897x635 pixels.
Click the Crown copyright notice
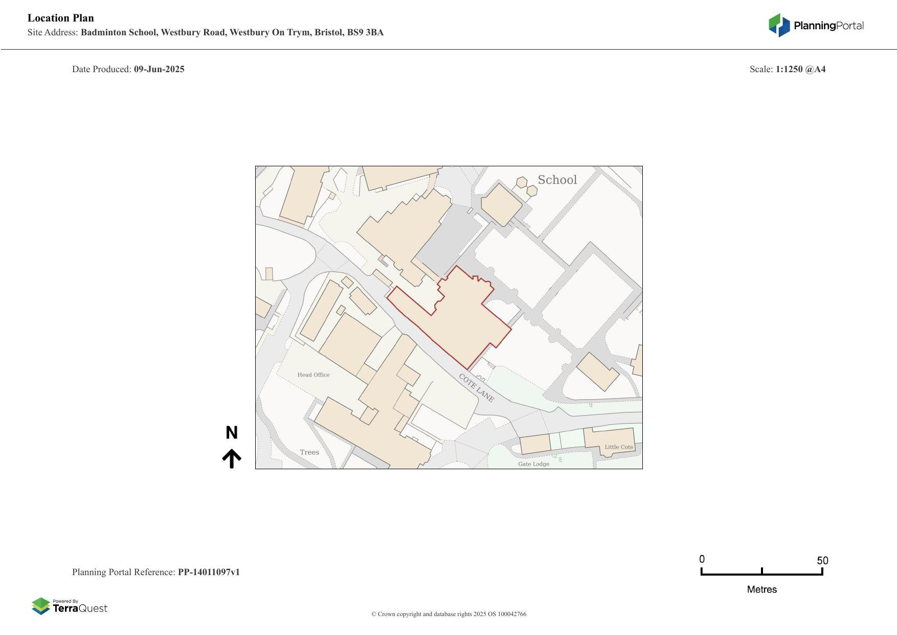coord(448,614)
